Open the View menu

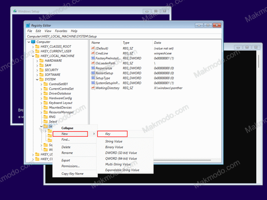48,31
